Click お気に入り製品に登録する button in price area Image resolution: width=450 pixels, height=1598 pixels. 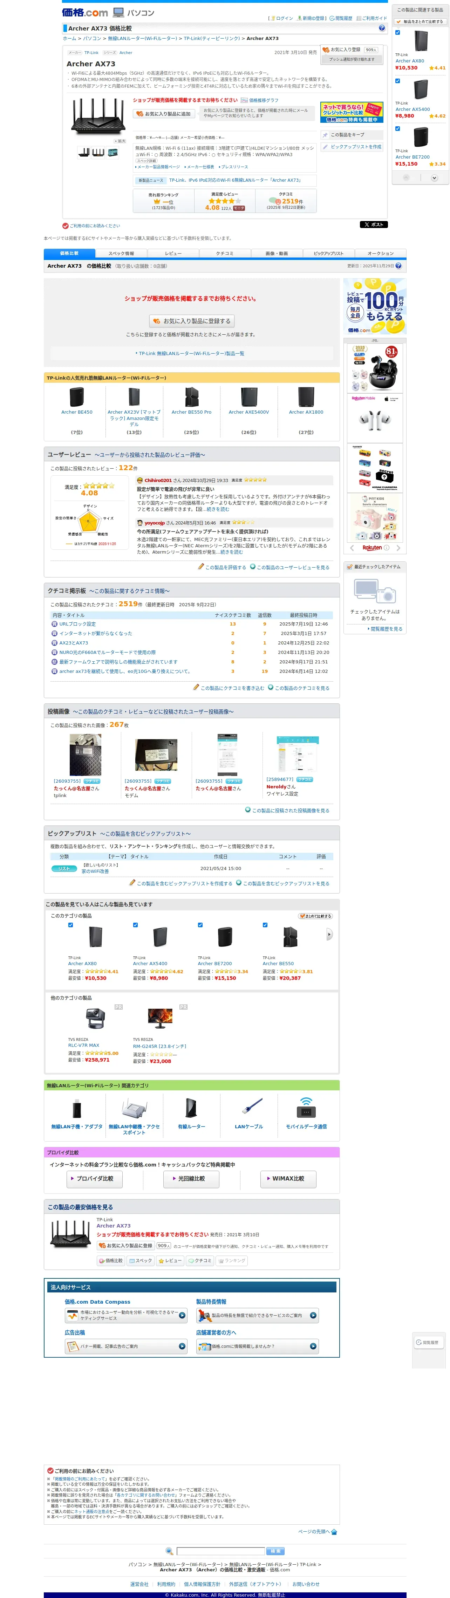(x=191, y=321)
